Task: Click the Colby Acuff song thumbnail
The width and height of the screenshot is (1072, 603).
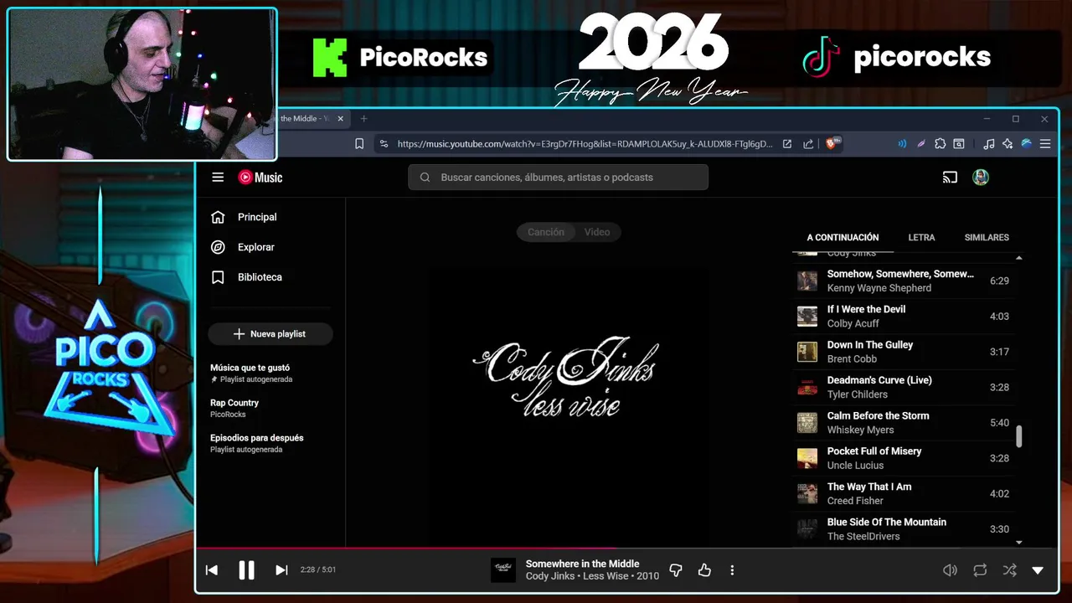Action: [x=807, y=317]
